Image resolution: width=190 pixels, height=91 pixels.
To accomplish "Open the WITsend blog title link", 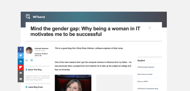I will click(39, 17).
